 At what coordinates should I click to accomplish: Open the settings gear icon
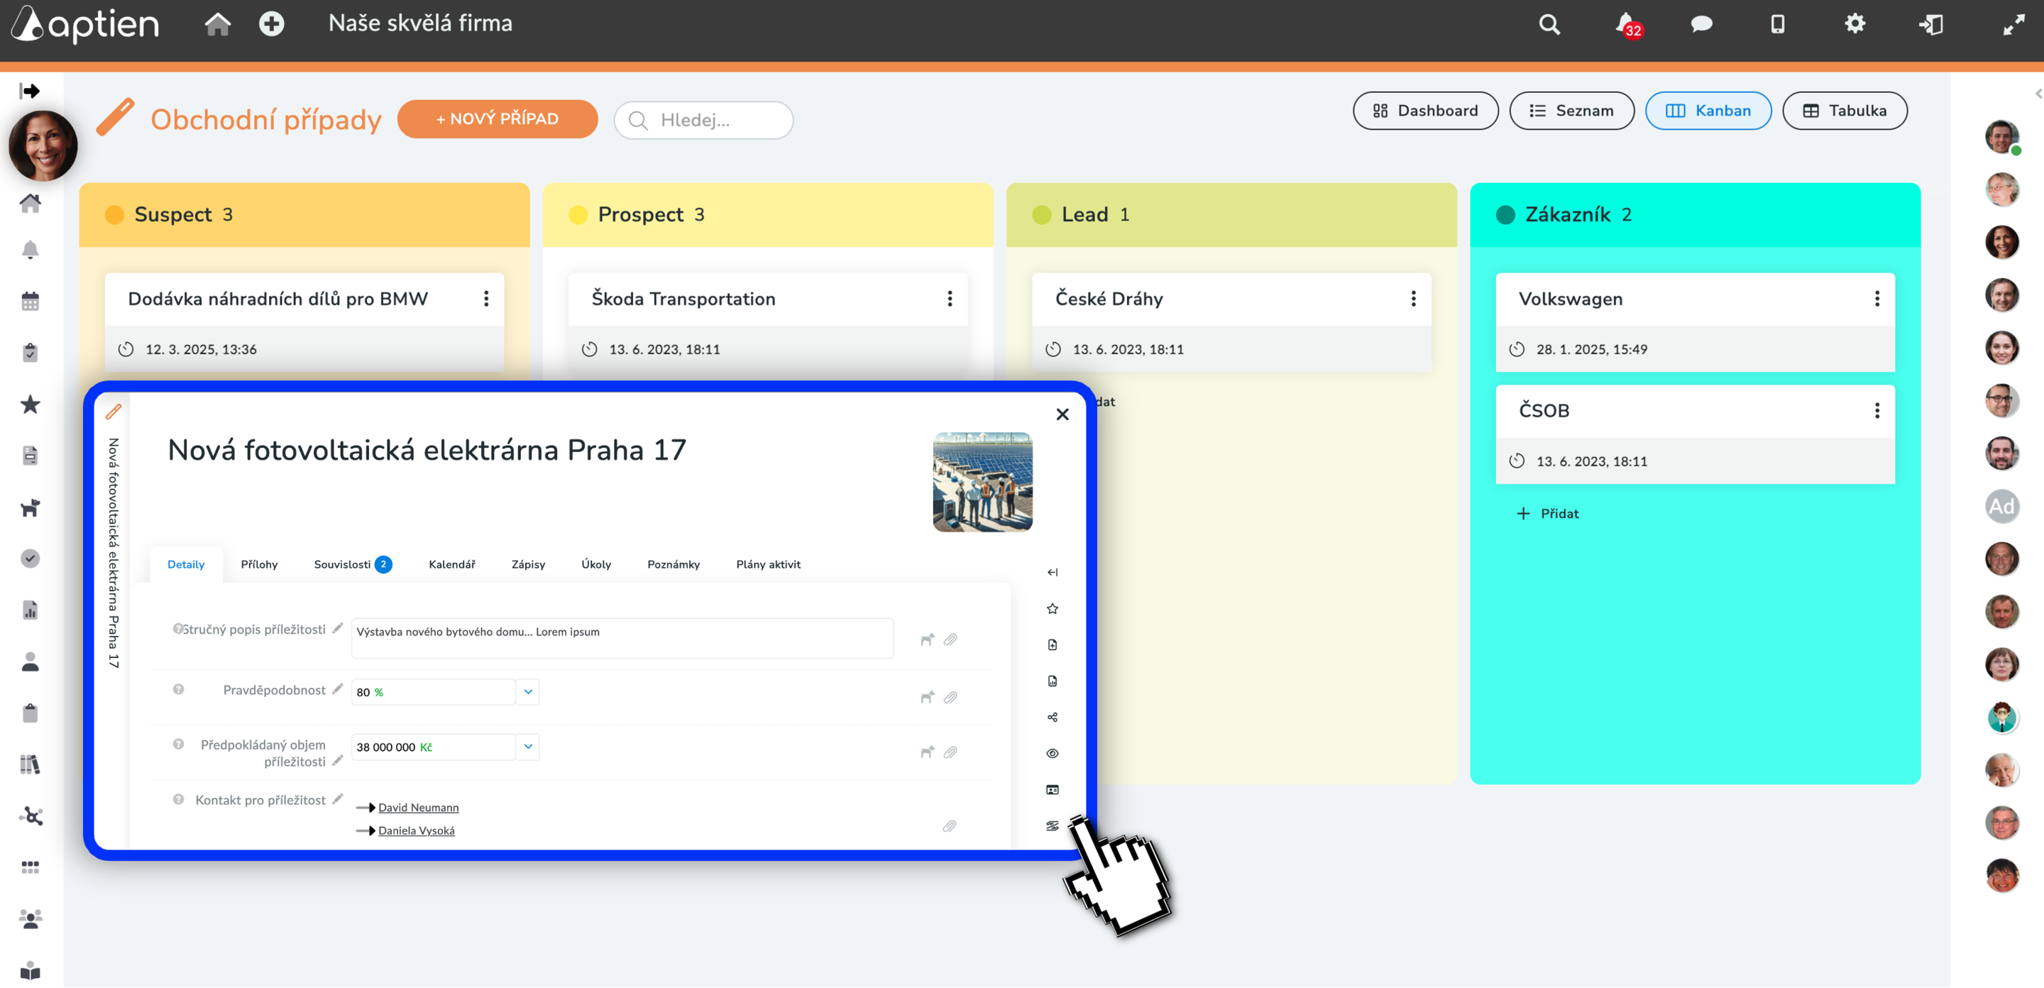1855,24
